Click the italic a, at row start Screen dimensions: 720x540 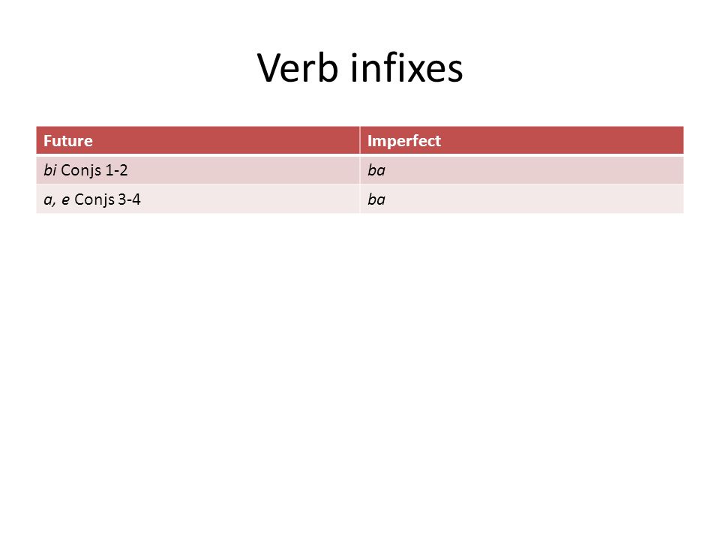49,201
